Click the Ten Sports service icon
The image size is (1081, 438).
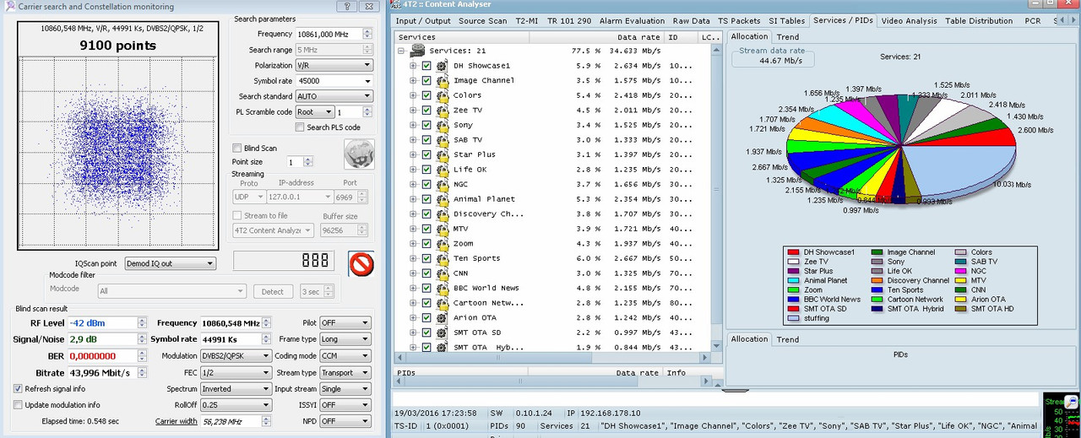pos(442,258)
